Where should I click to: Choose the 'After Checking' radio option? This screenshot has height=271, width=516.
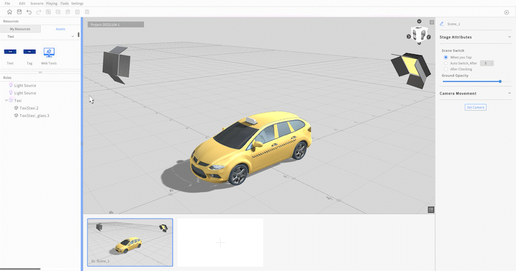(445, 69)
